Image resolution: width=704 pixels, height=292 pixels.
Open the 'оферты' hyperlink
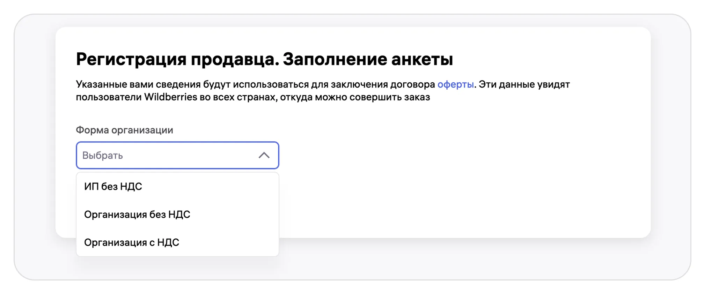tap(455, 84)
